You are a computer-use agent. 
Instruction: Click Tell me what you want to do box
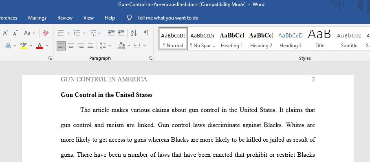point(168,18)
